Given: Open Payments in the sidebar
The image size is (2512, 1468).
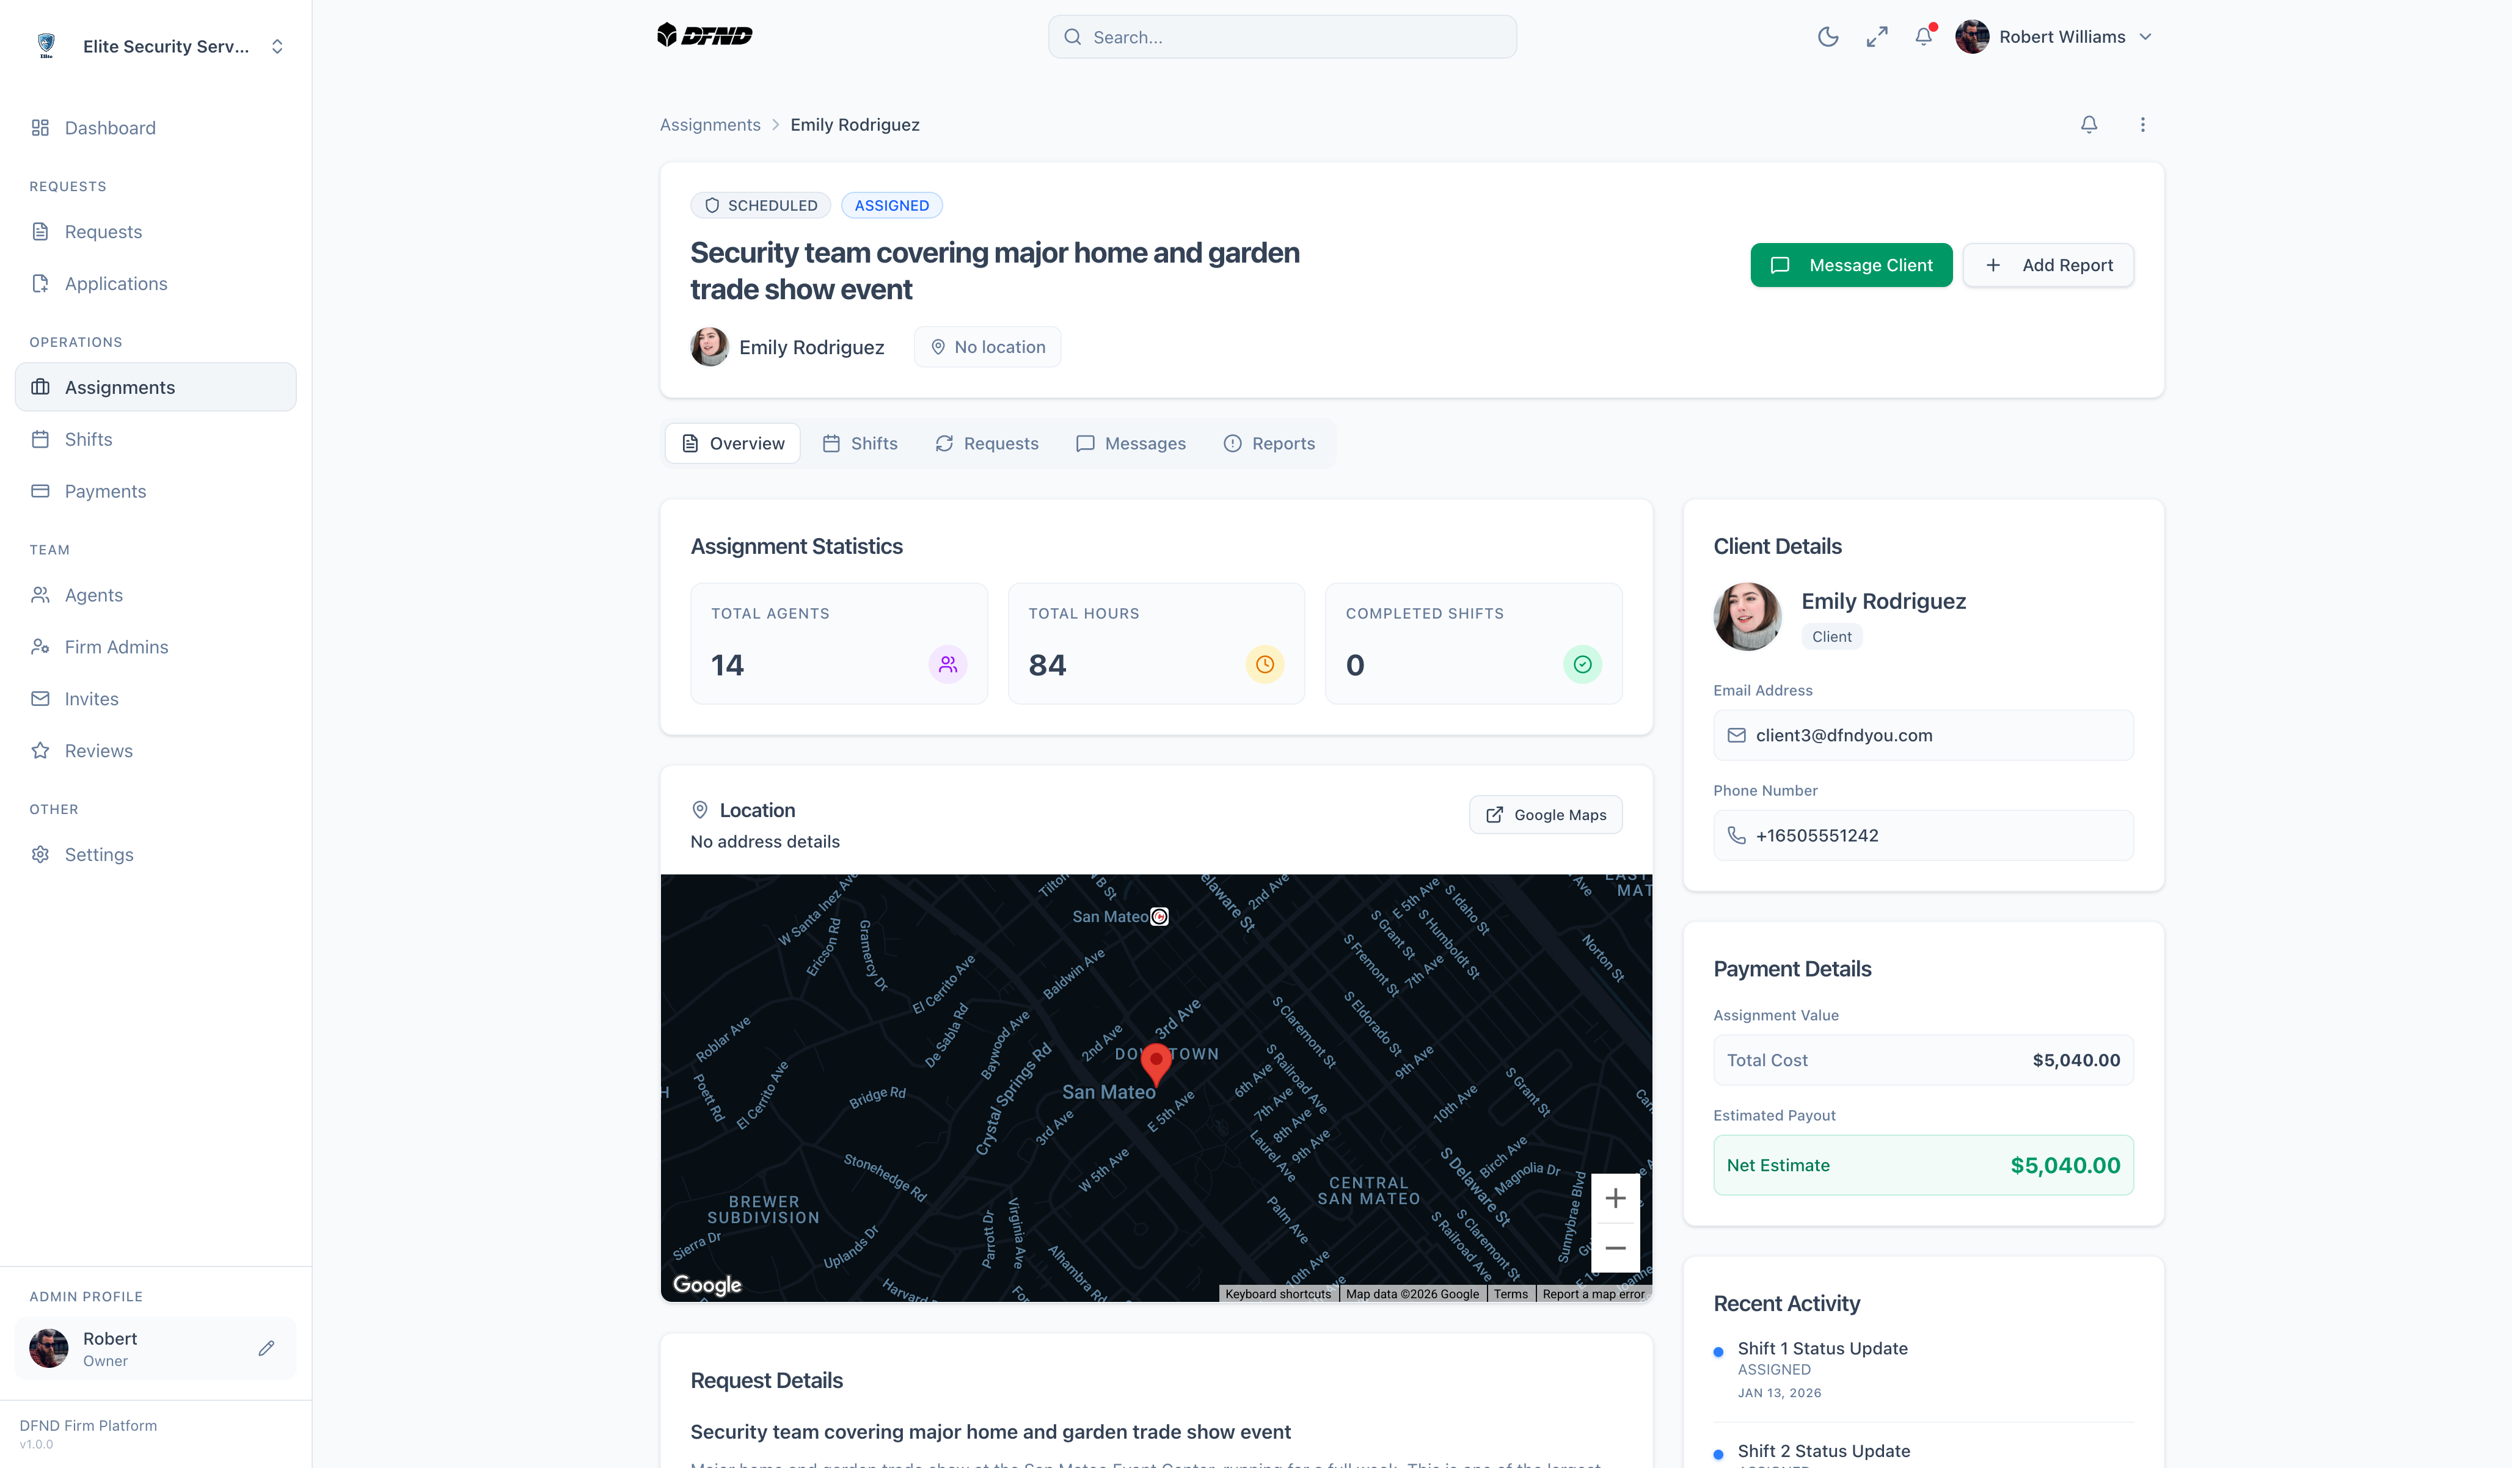Looking at the screenshot, I should click(104, 492).
